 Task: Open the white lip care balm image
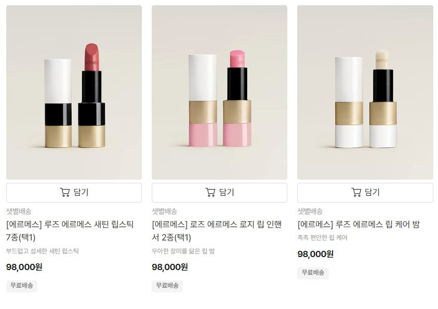point(365,92)
